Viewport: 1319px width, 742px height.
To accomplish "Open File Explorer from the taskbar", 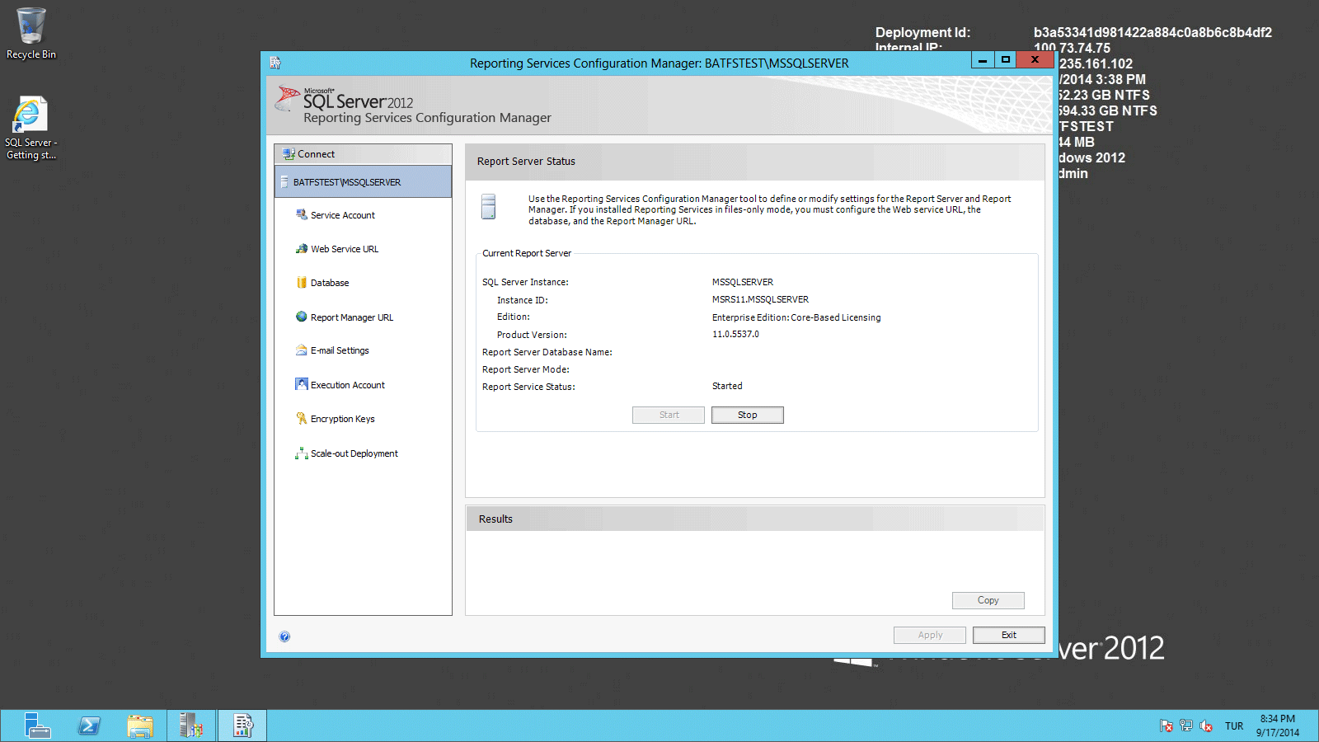I will 140,726.
